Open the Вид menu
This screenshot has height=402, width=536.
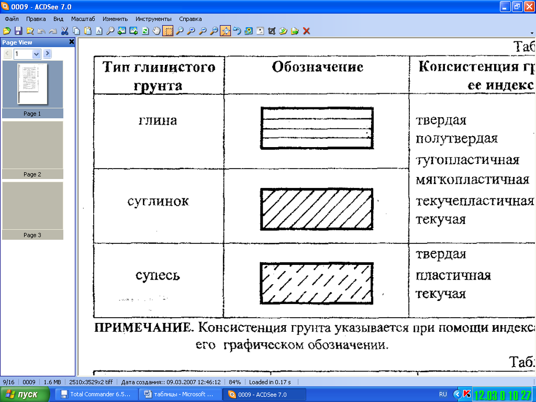59,19
